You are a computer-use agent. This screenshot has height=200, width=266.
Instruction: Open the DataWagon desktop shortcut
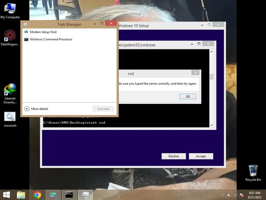tap(10, 37)
